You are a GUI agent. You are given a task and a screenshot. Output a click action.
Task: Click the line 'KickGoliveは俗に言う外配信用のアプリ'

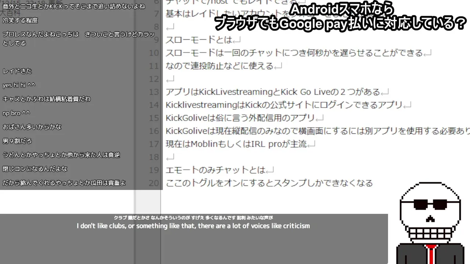tap(241, 118)
